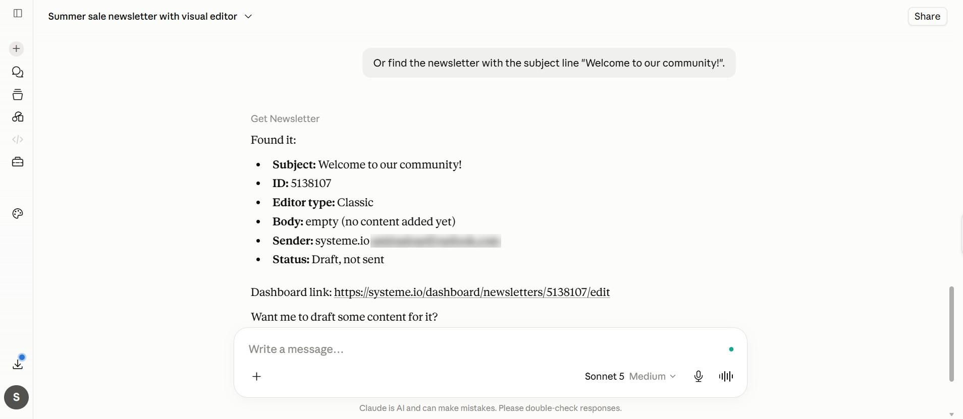Share this conversation
The image size is (963, 419).
point(927,16)
